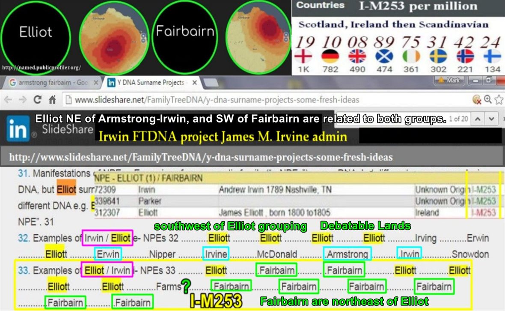
Task: Go forward with the forward arrow
Action: [x=23, y=100]
